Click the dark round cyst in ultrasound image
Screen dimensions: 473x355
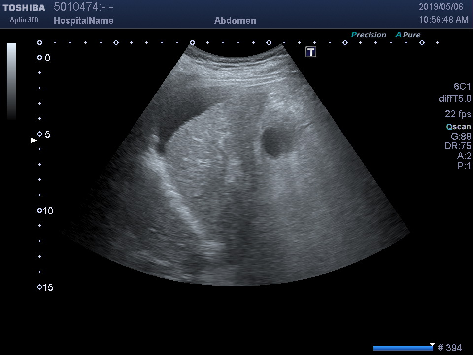point(275,142)
